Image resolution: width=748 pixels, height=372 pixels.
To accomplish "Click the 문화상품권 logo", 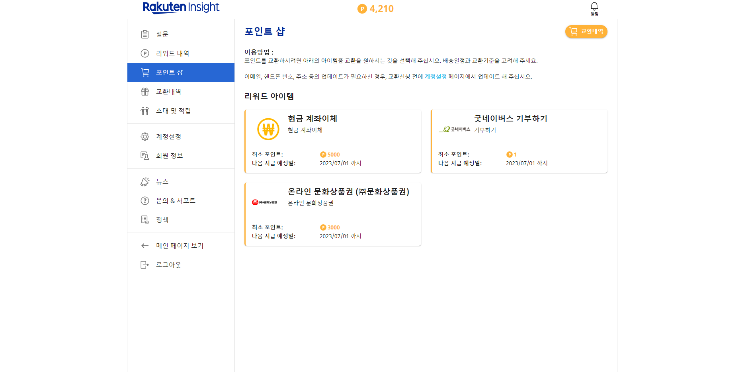I will 264,202.
